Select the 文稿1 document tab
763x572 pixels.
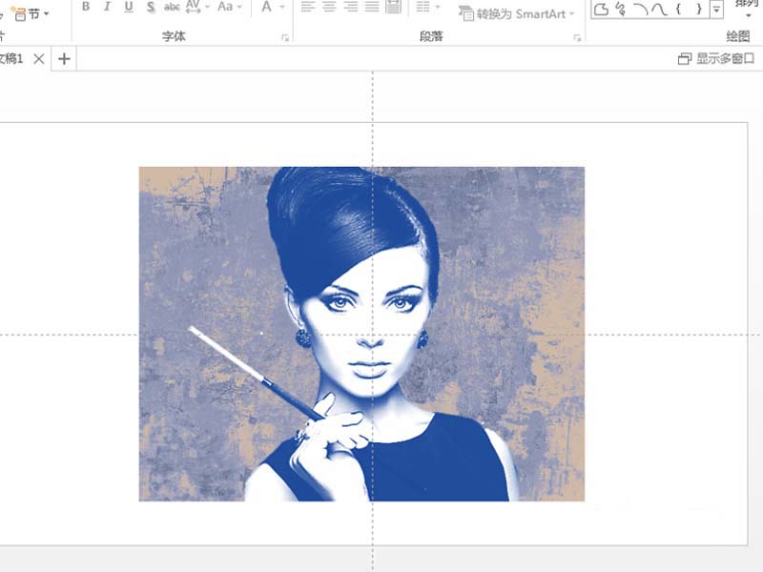click(11, 59)
